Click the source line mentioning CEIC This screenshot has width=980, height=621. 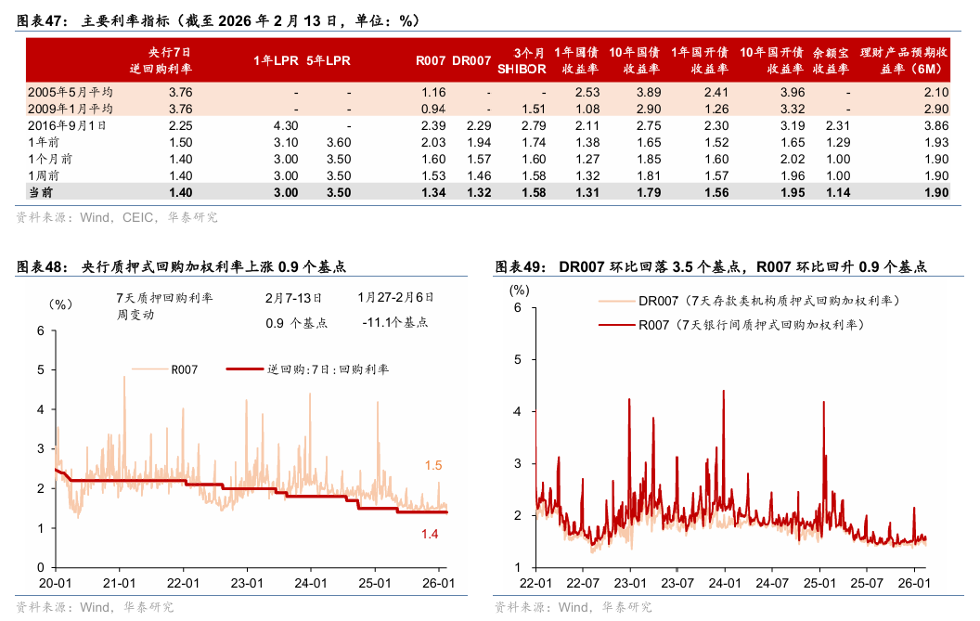[117, 217]
